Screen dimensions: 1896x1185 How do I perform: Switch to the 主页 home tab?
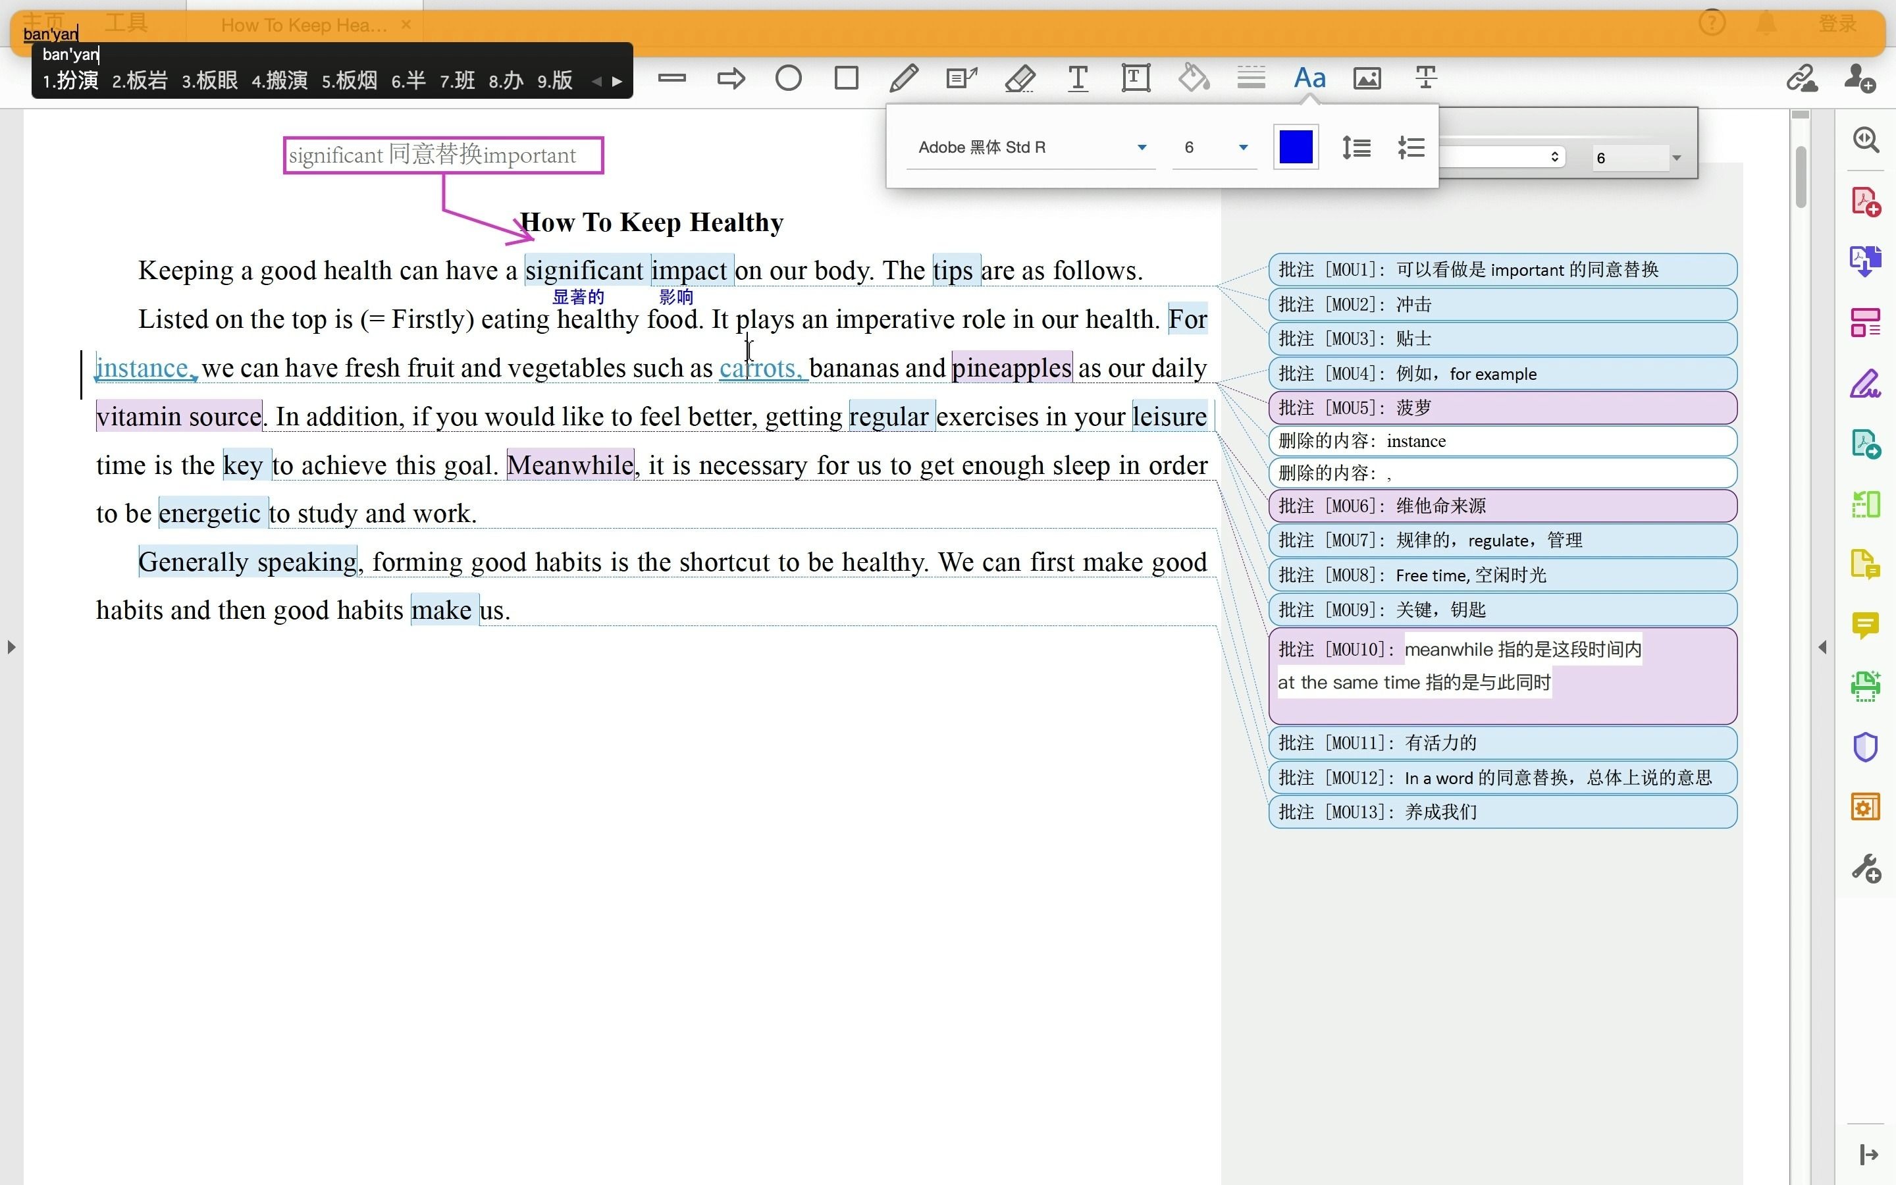[43, 22]
